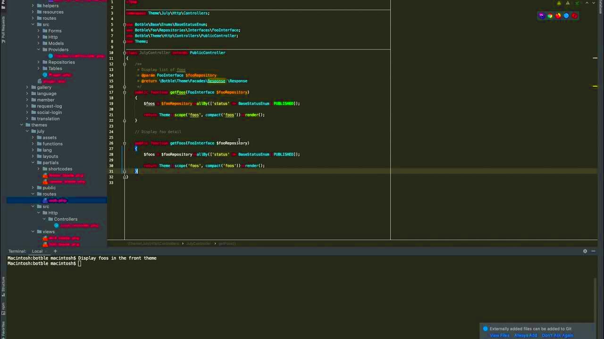Open the Pull Requests tool window

[3, 30]
